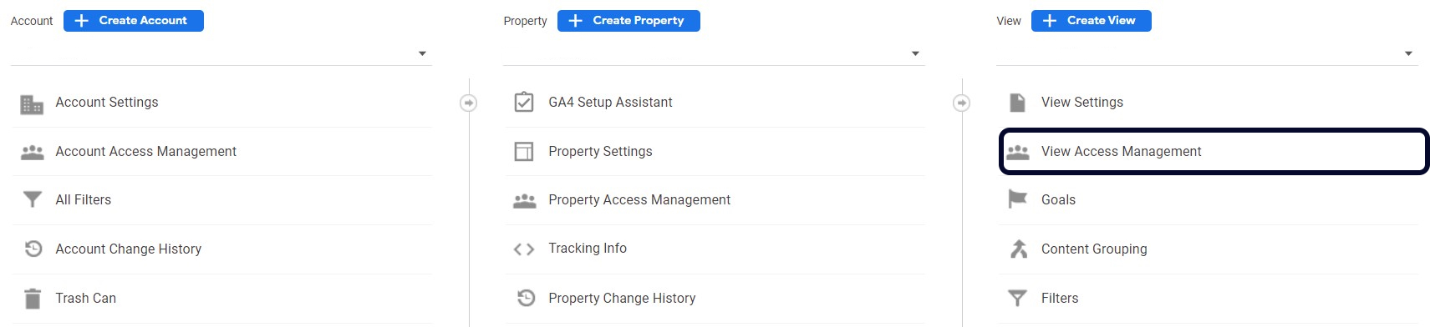This screenshot has width=1430, height=327.
Task: Click the Create Property button
Action: pyautogui.click(x=628, y=21)
